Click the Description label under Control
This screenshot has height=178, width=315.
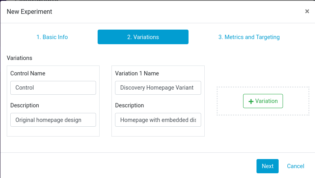(25, 105)
